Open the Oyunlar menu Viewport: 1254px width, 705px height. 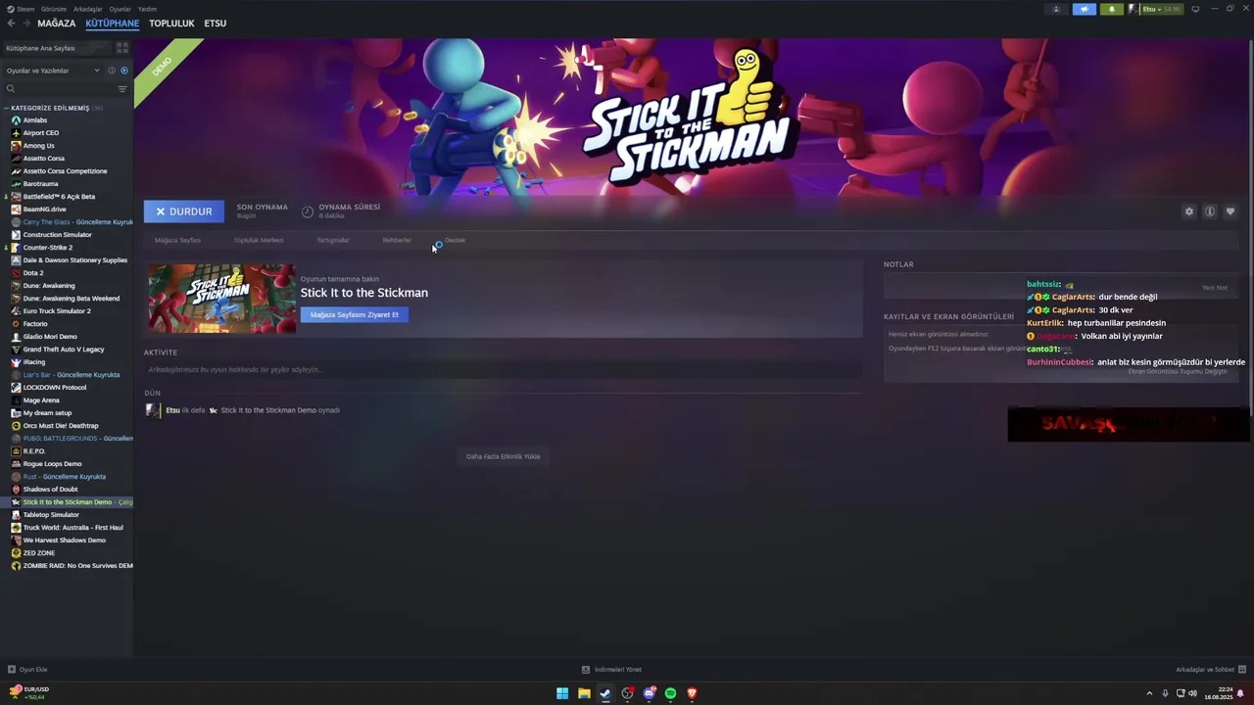point(120,9)
